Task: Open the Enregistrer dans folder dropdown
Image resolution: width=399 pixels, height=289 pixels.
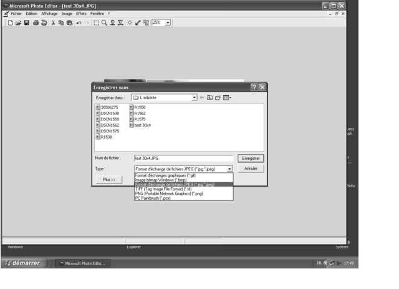Action: click(195, 97)
